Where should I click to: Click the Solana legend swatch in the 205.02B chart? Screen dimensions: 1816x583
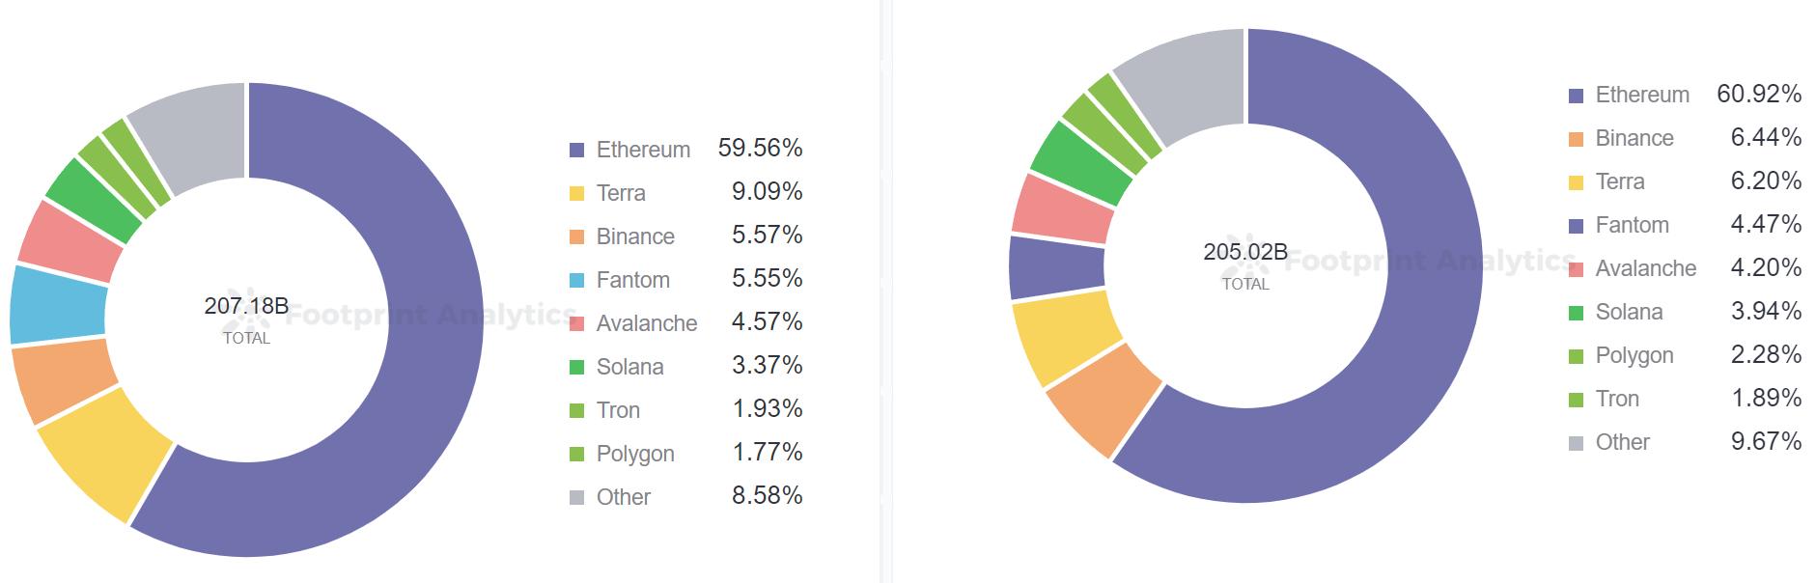(1577, 313)
